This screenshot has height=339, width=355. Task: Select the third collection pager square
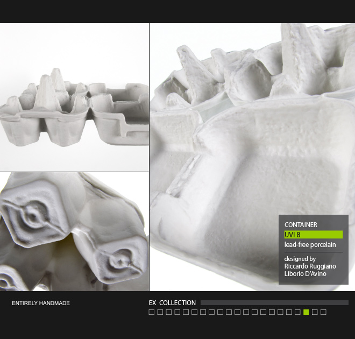(x=169, y=312)
